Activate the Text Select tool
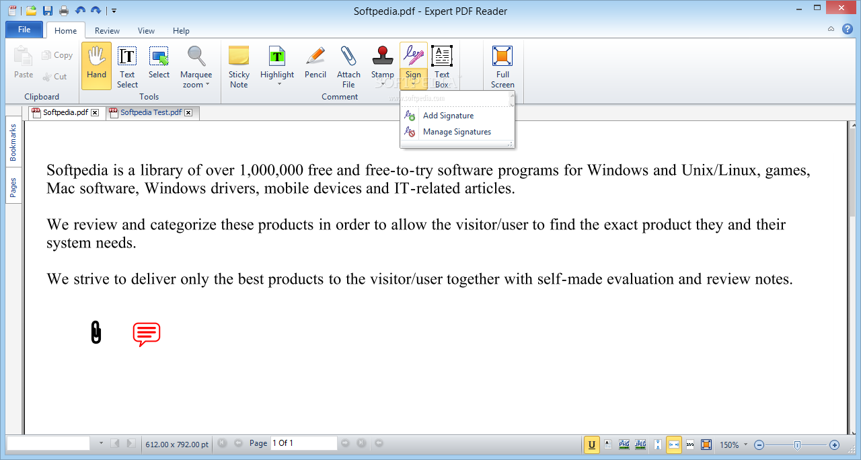Screen dimensions: 861x460 (127, 65)
